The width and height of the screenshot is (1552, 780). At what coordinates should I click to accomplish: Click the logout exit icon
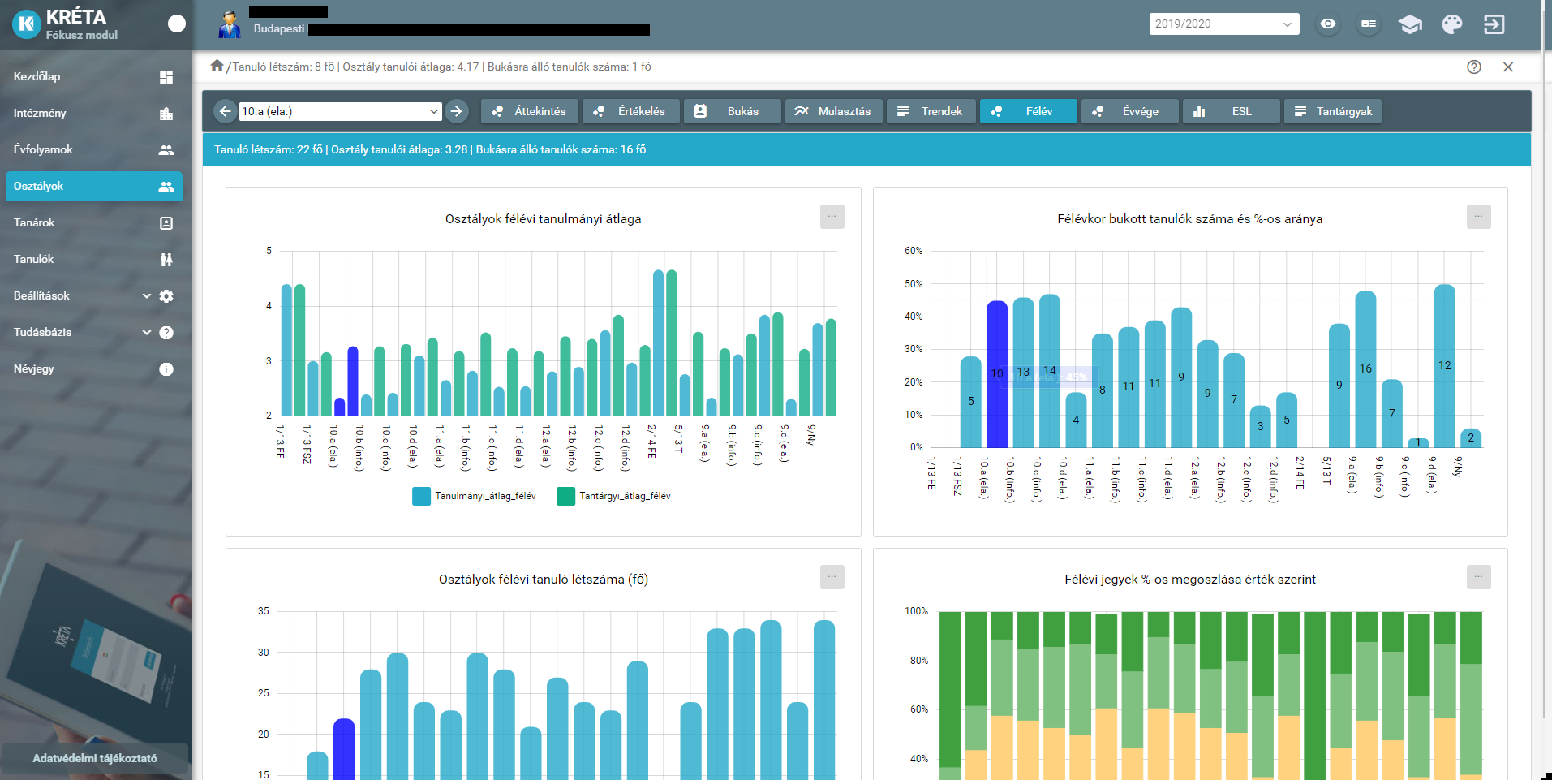[x=1494, y=24]
